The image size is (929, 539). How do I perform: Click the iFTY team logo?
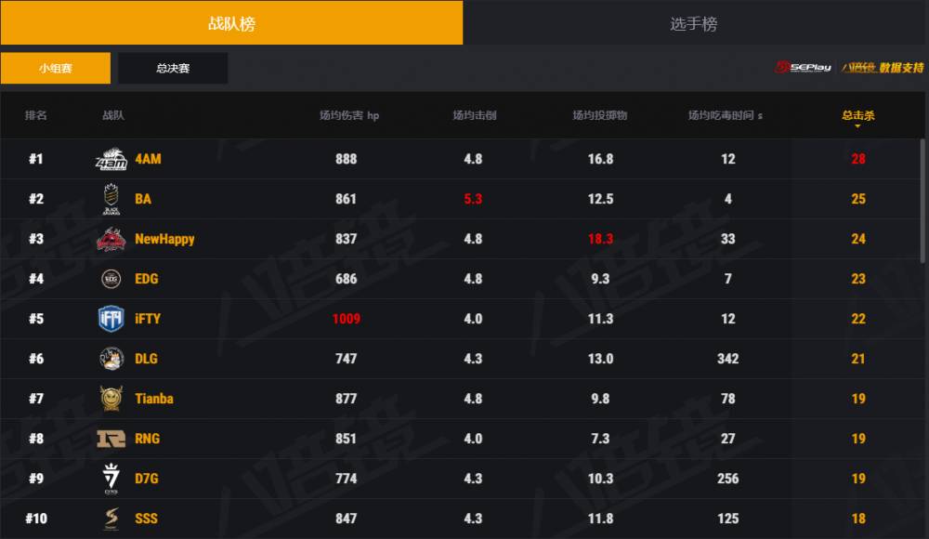[111, 319]
